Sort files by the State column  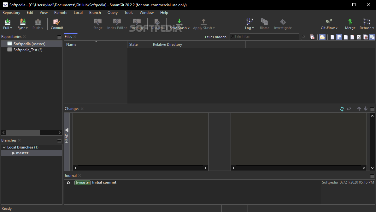click(x=139, y=45)
